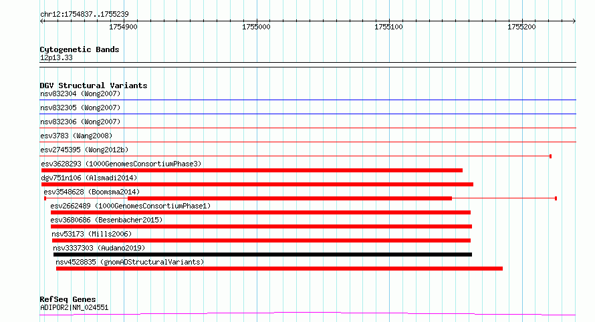Open variant esv3680686 (Besenbacher2015) label
The image size is (595, 322).
click(106, 220)
